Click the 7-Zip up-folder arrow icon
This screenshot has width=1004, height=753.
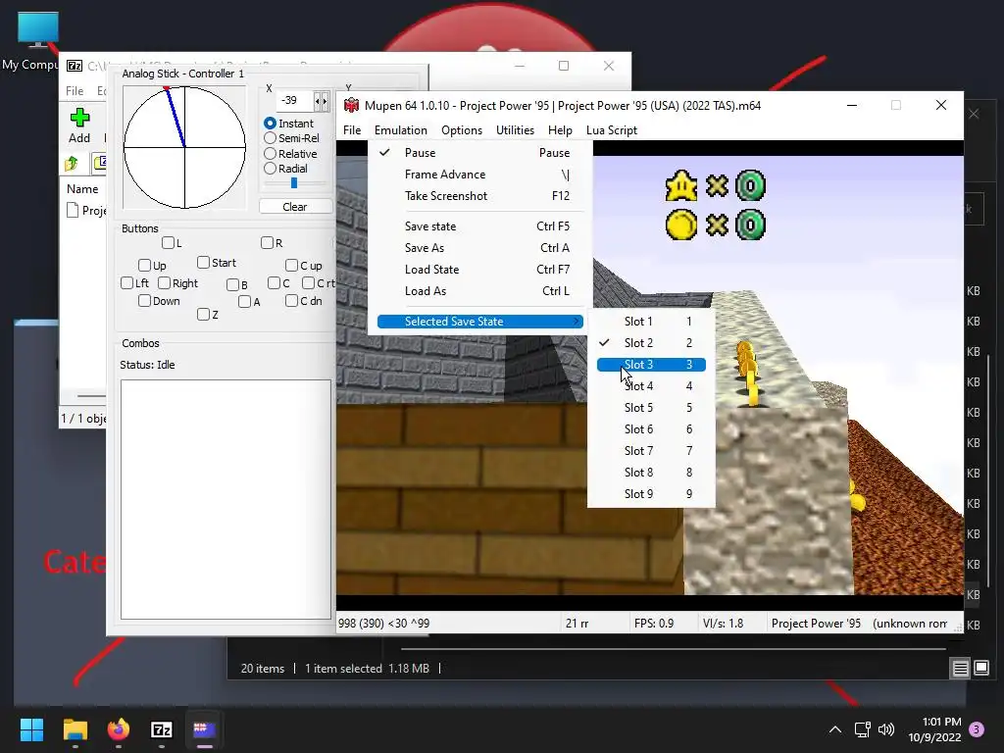[71, 164]
